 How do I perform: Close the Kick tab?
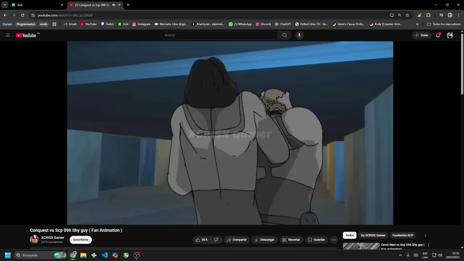62,5
